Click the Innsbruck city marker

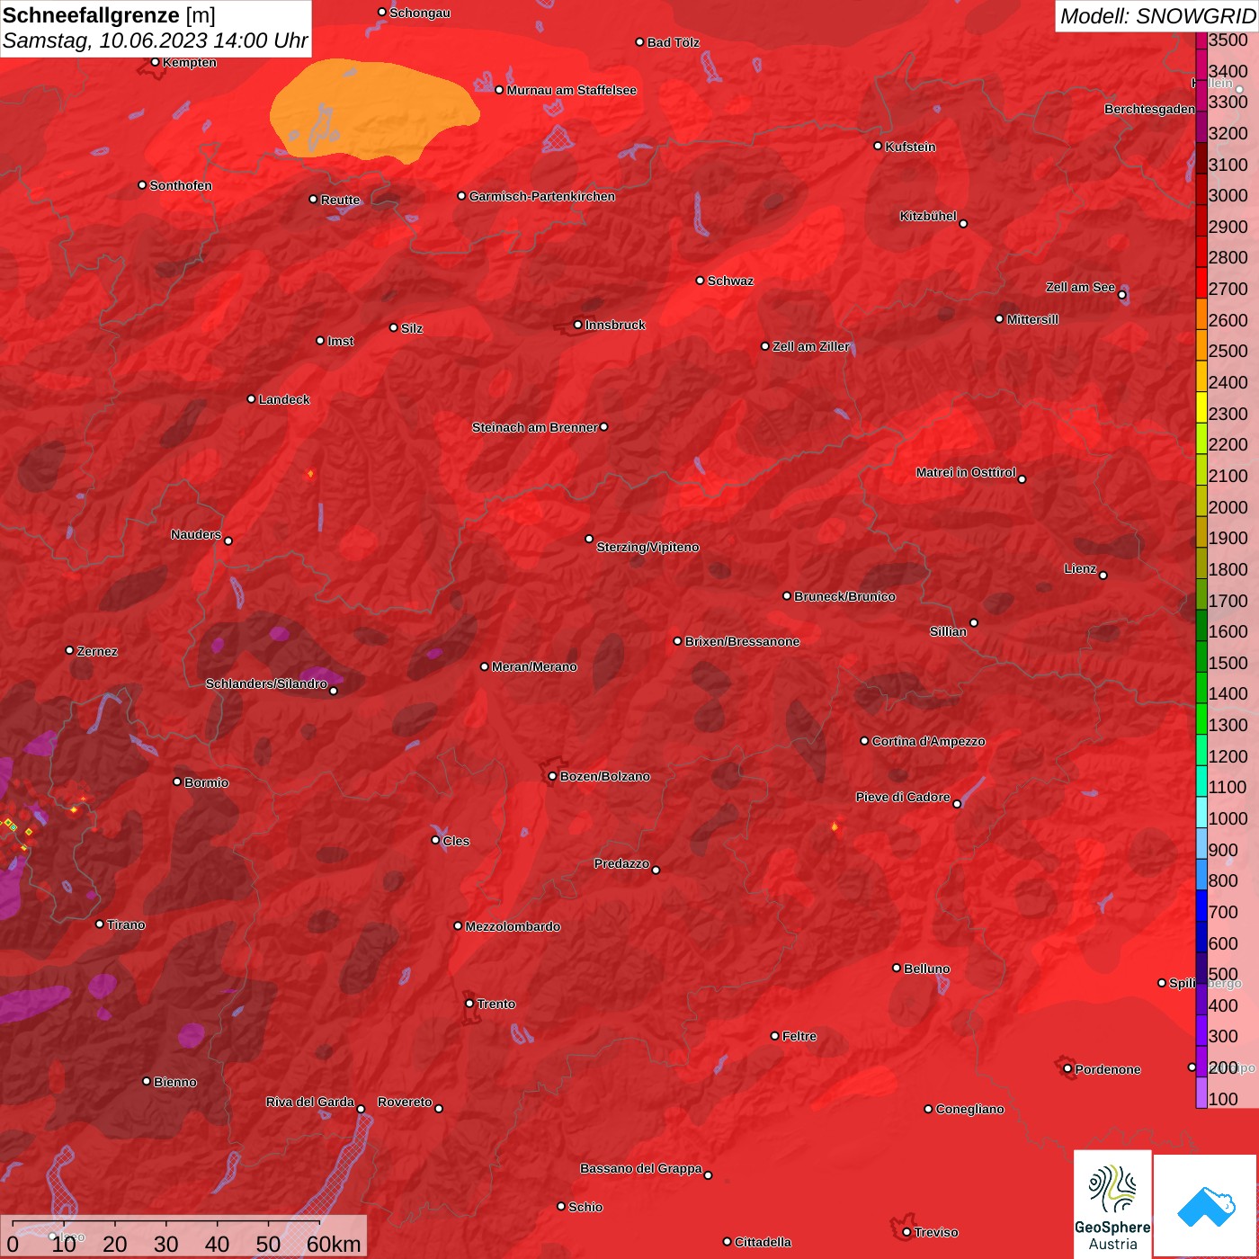tap(577, 325)
